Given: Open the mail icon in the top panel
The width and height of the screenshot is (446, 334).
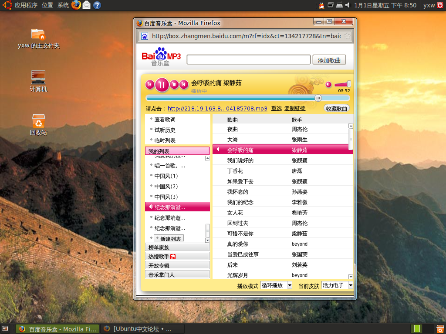Looking at the screenshot, I should 87,5.
